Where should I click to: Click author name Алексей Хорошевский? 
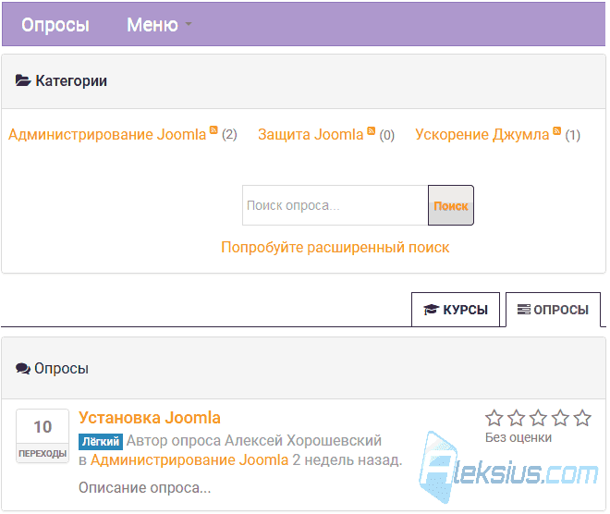point(303,440)
